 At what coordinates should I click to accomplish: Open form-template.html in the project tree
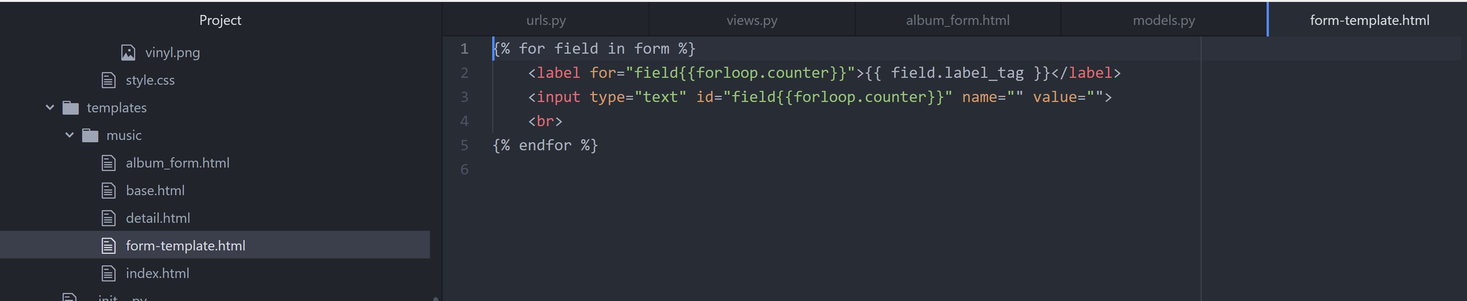(185, 246)
